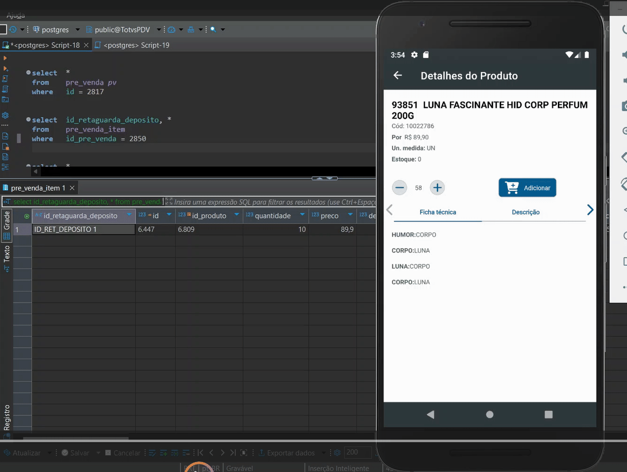The image size is (627, 472).
Task: Open the postgres connection dropdown
Action: [78, 30]
